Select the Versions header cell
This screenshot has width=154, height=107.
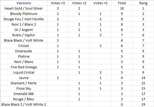pos(24,3)
